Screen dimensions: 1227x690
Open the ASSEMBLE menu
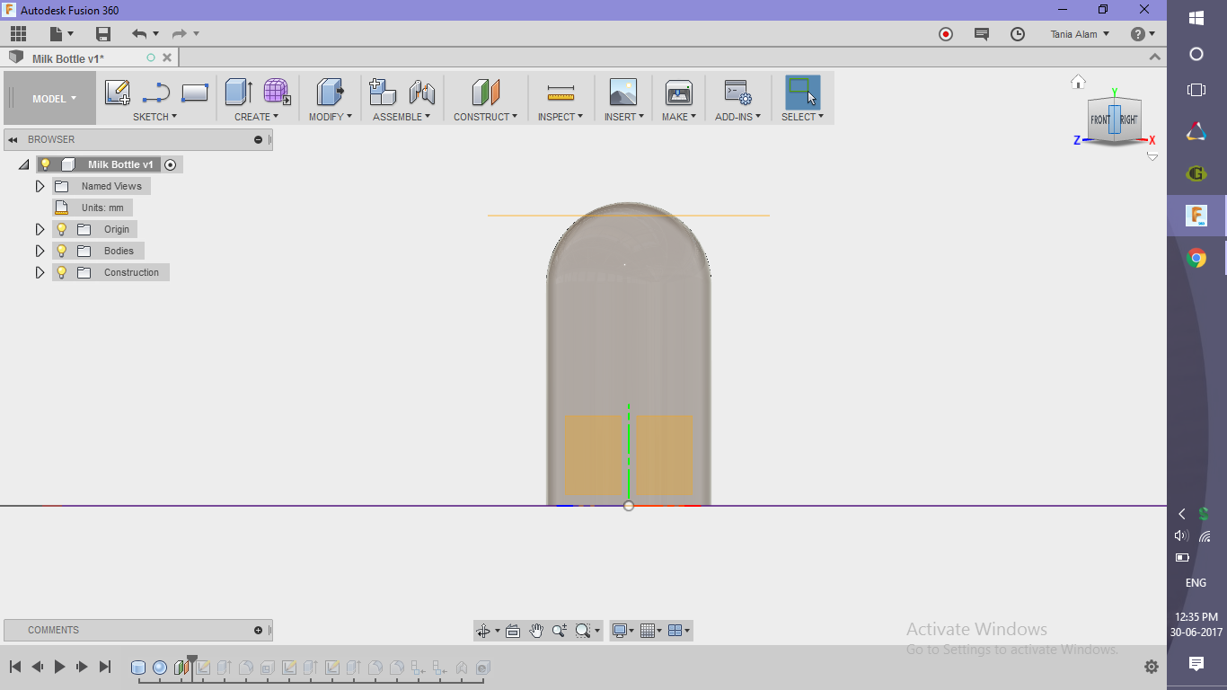click(402, 117)
